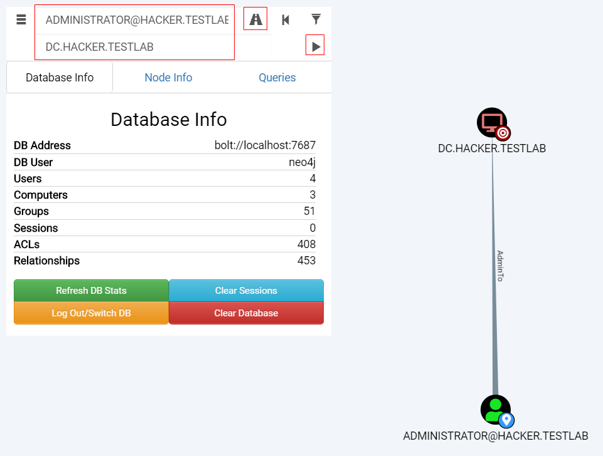Toggle the pathfinding road icon
Screen dimensions: 603x456
point(255,19)
